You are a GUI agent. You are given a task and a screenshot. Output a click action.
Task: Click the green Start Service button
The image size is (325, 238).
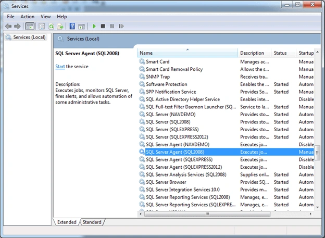[94, 26]
